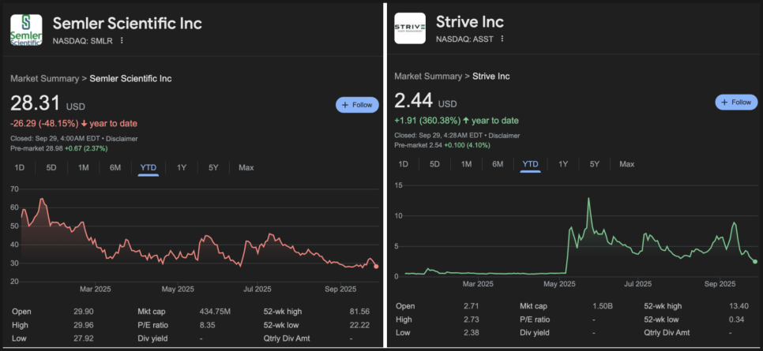This screenshot has height=351, width=763.
Task: Select 5D range on Semler chart
Action: (x=51, y=168)
